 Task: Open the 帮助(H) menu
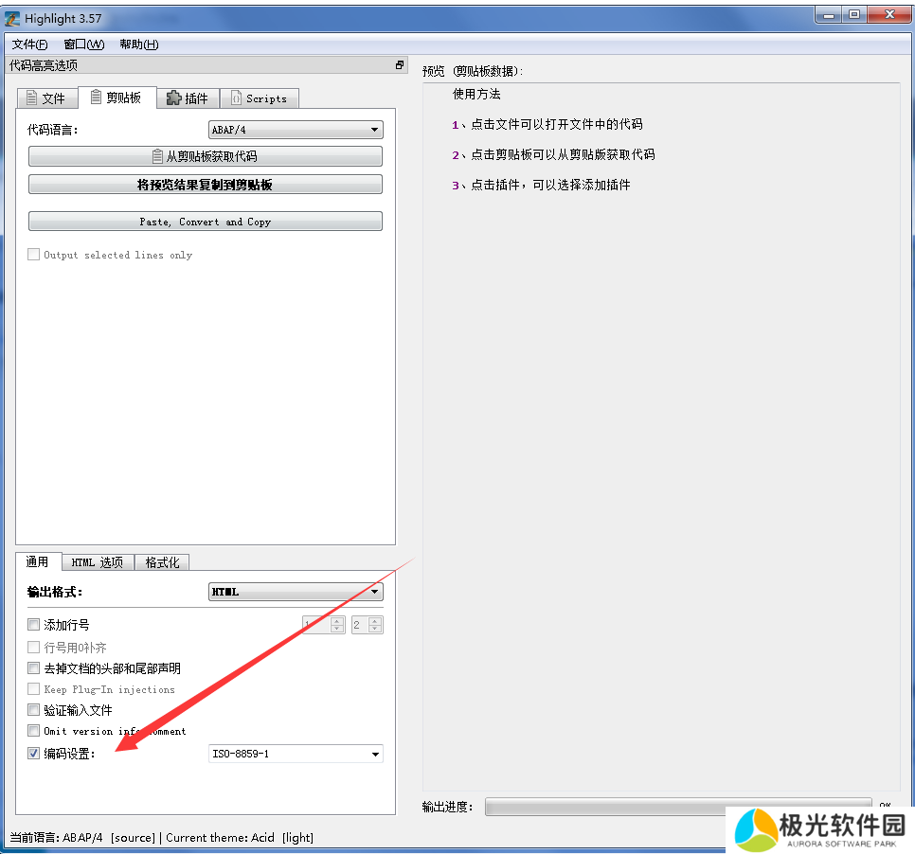tap(139, 44)
